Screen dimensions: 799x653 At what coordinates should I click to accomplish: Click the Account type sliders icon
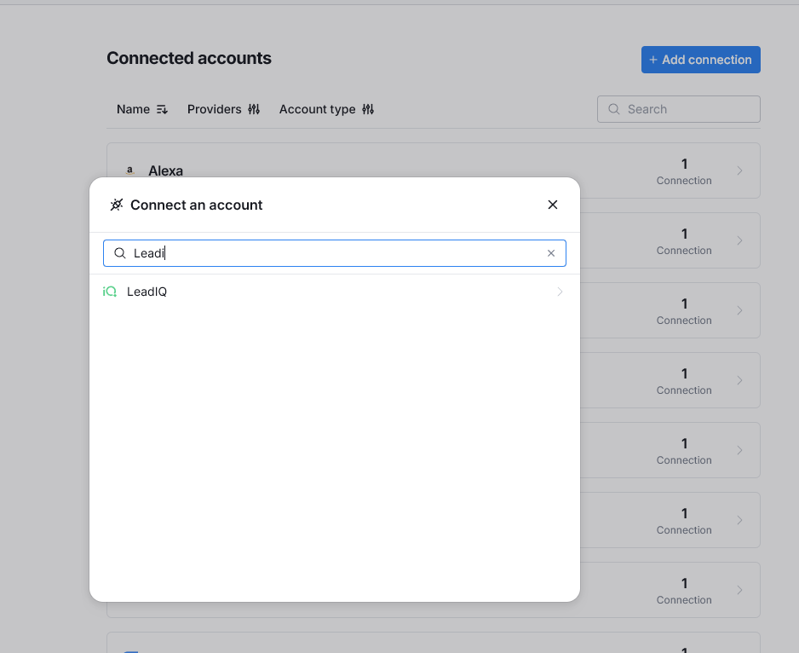click(368, 109)
